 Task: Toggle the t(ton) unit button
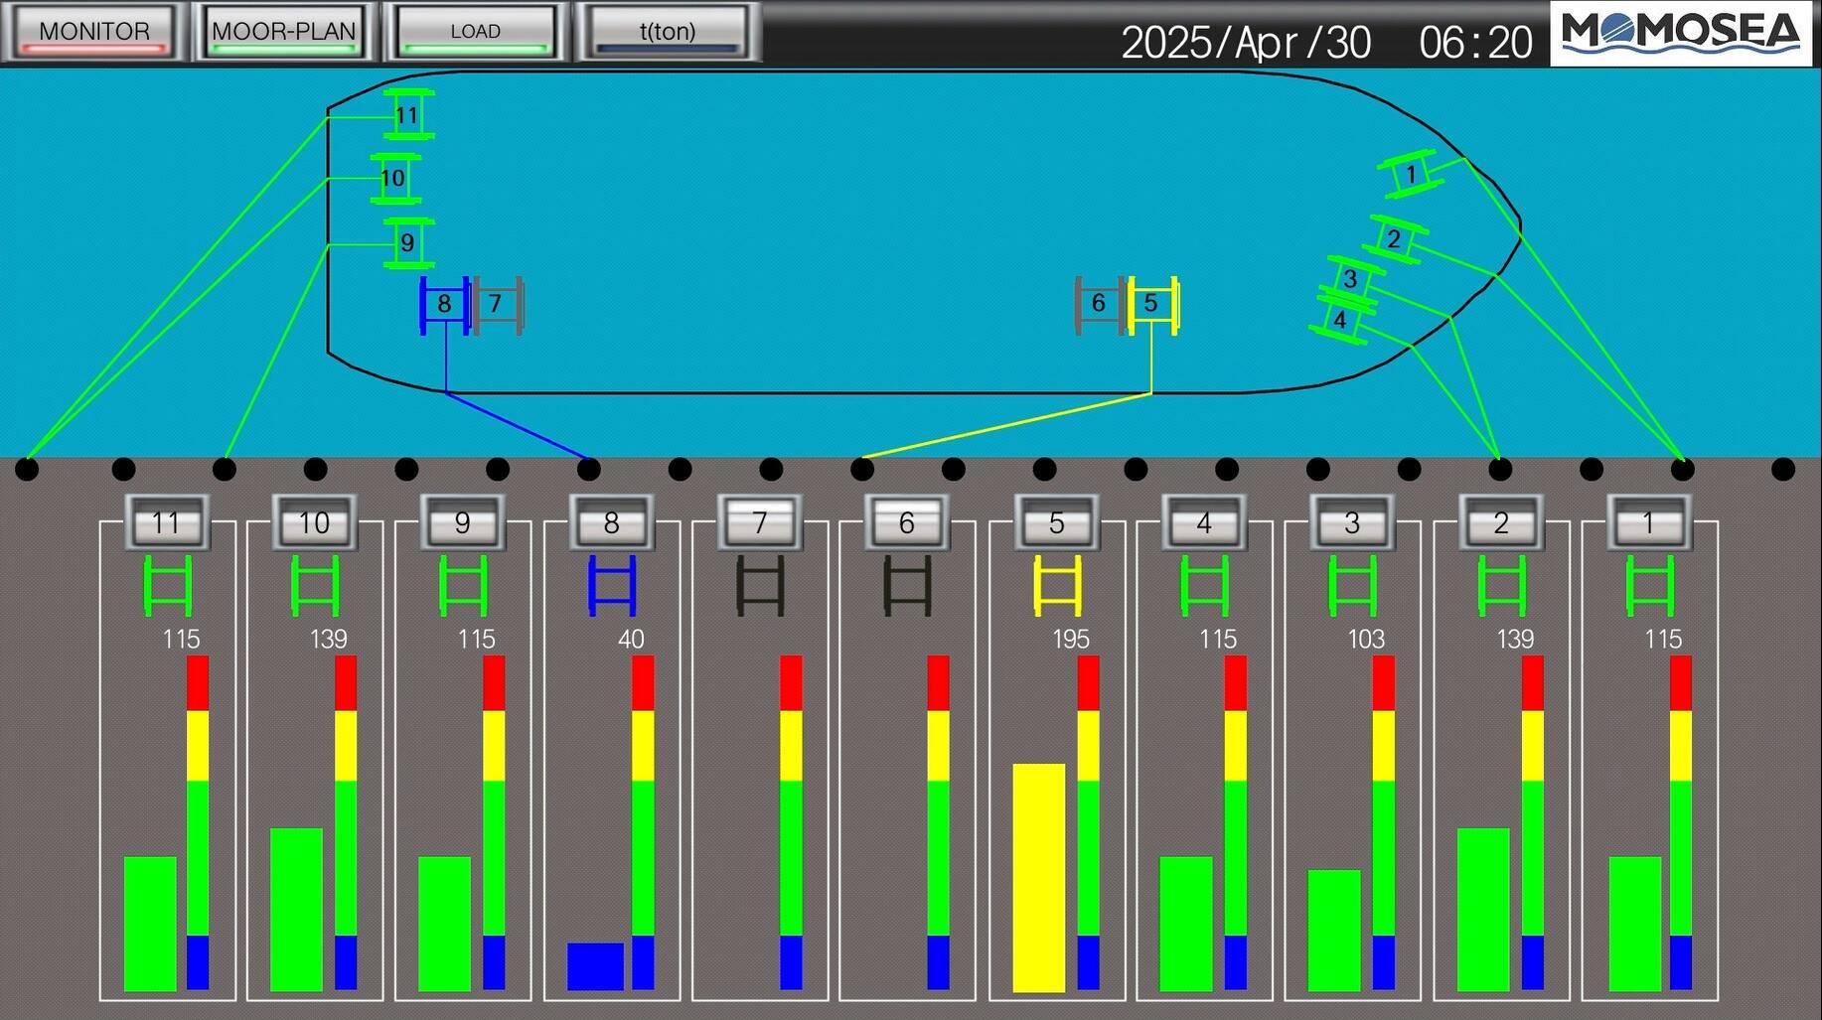667,32
